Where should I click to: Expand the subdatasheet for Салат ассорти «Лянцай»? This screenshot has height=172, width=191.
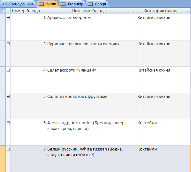(8, 70)
